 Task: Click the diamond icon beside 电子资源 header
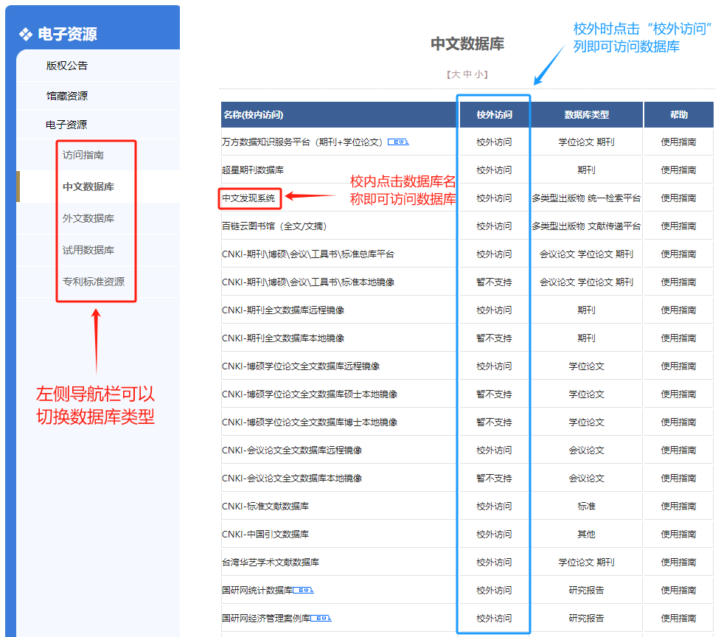pyautogui.click(x=26, y=34)
